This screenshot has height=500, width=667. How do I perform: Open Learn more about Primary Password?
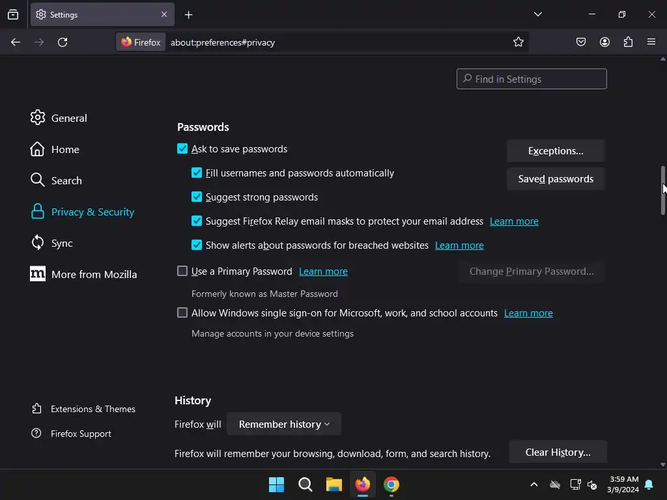point(323,271)
